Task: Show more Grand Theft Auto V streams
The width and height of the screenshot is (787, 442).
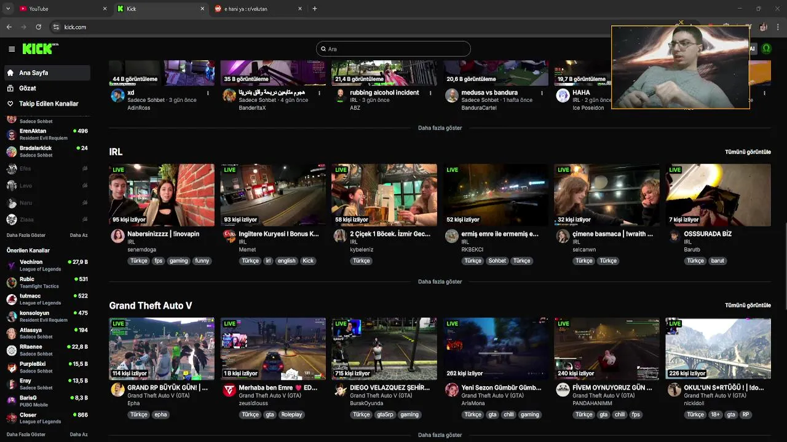Action: pyautogui.click(x=440, y=435)
